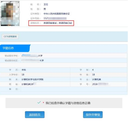Click the 返回首页 button

pyautogui.click(x=35, y=115)
